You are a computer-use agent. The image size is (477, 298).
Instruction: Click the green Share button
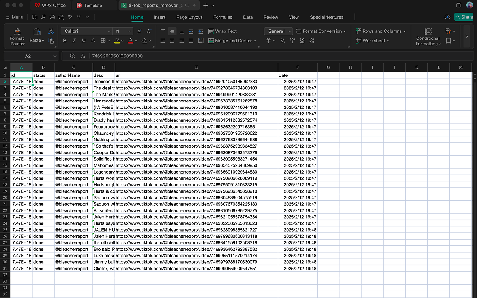[464, 17]
